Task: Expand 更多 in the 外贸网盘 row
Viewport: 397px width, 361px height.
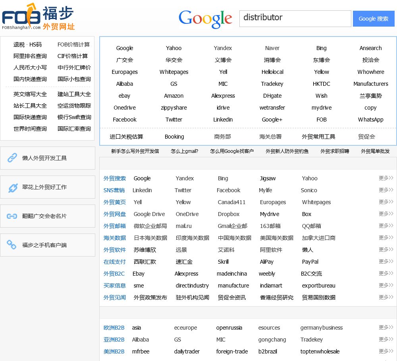Action: coord(386,214)
